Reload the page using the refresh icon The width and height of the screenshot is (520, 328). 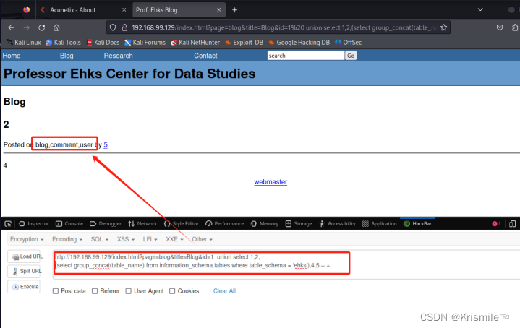41,28
